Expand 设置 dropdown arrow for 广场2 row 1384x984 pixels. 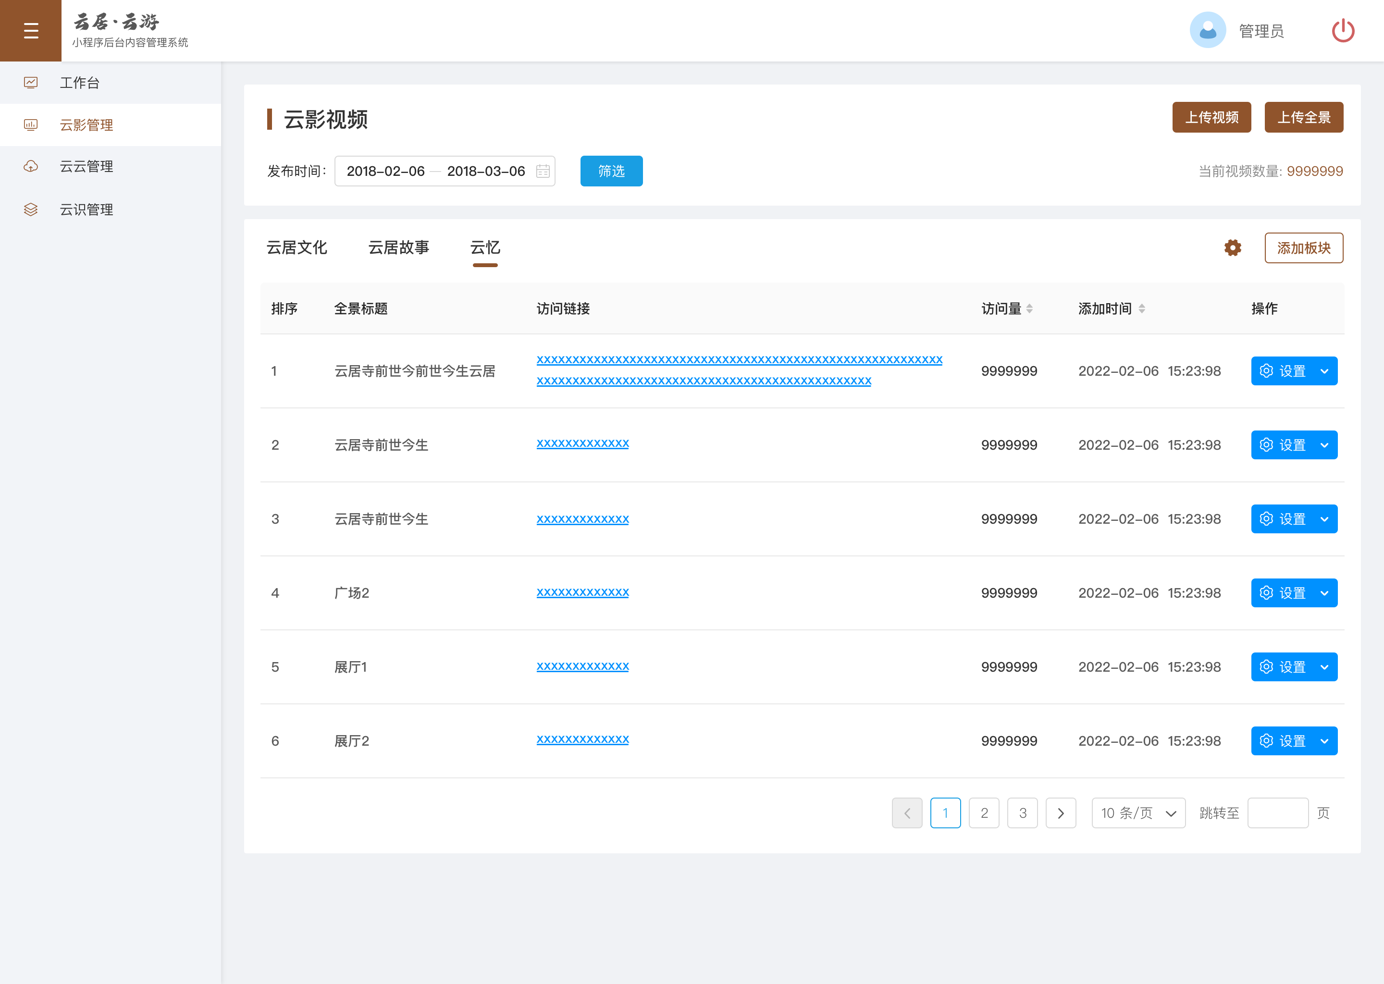(x=1324, y=592)
